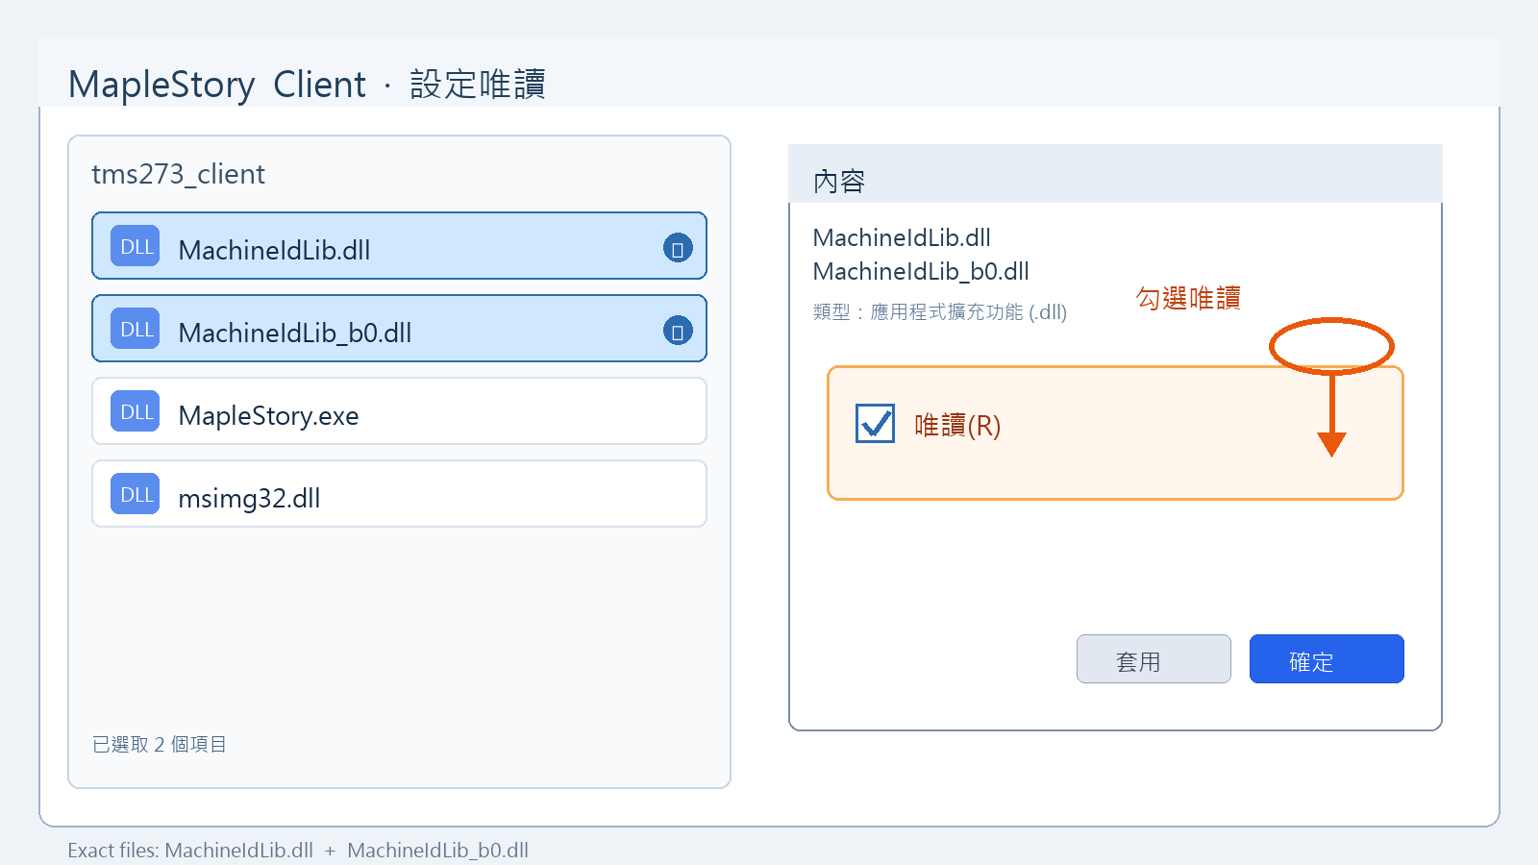Click the 唯讀(R) label text
Image resolution: width=1538 pixels, height=865 pixels.
tap(957, 425)
